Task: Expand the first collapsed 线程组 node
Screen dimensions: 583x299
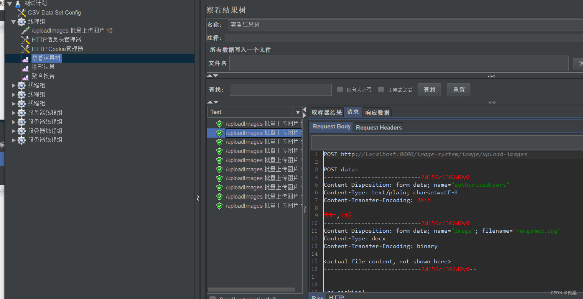Action: tap(14, 85)
